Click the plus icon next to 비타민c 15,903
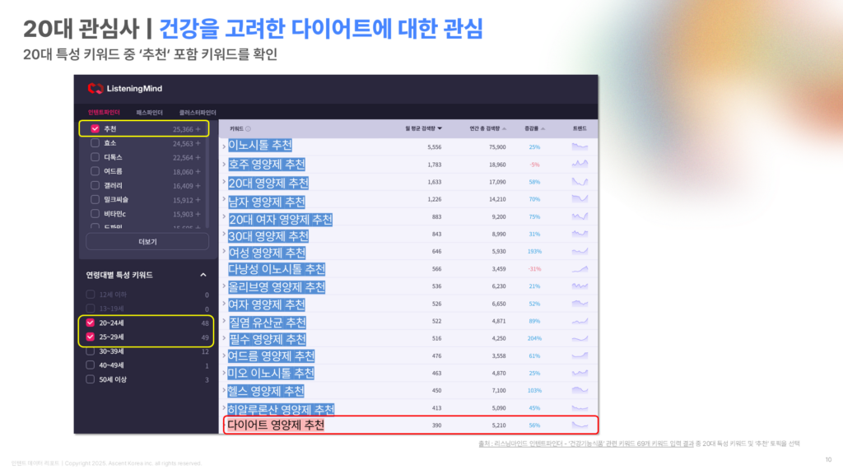Viewport: 843px width, 474px height. click(198, 214)
